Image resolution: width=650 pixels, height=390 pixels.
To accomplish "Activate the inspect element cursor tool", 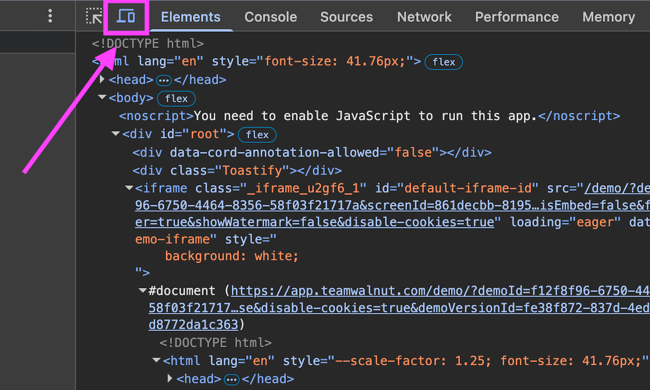I will click(93, 16).
